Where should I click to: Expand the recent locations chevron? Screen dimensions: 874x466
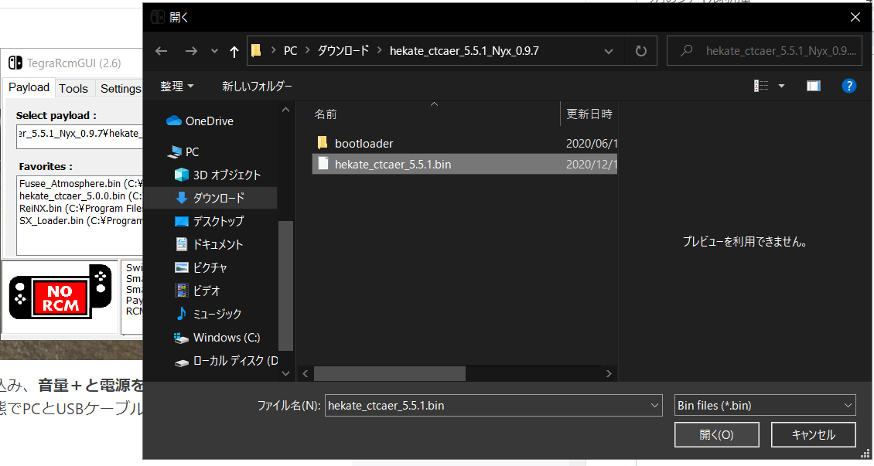point(213,50)
